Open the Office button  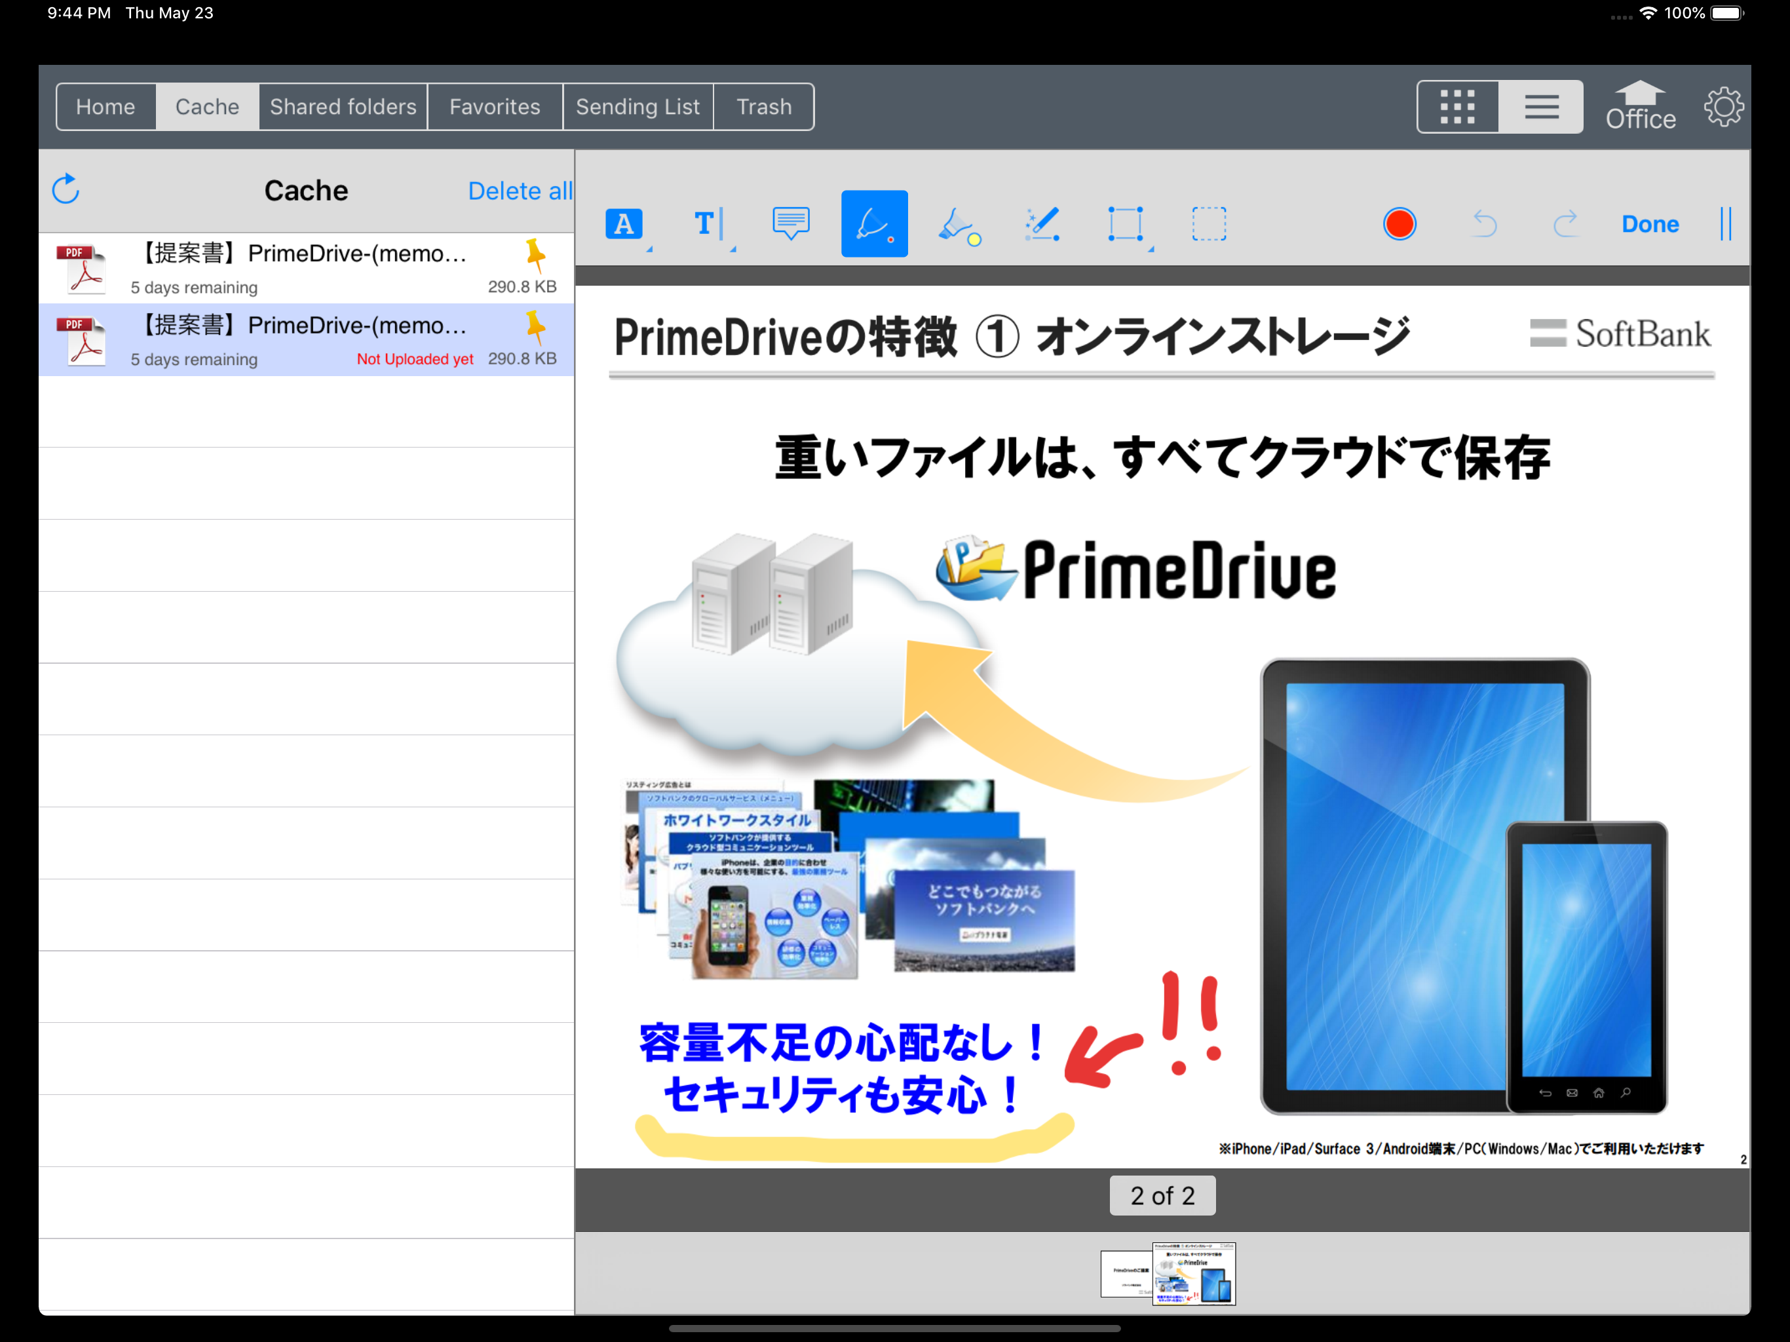pos(1641,106)
